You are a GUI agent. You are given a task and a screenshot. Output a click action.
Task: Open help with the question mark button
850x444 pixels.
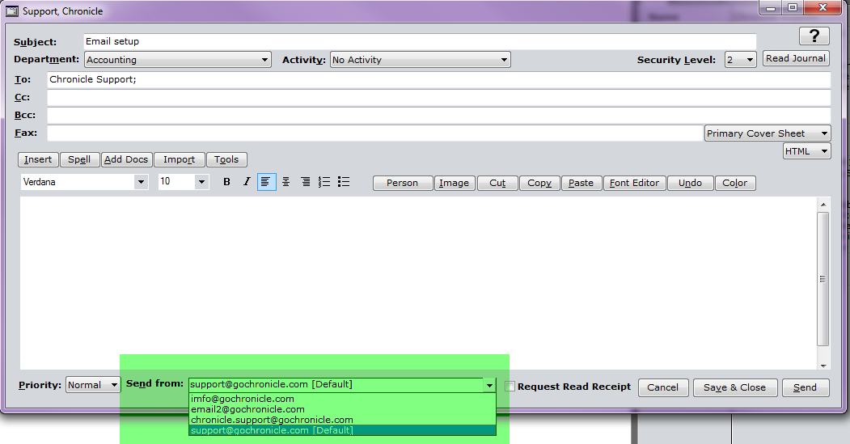[x=814, y=36]
